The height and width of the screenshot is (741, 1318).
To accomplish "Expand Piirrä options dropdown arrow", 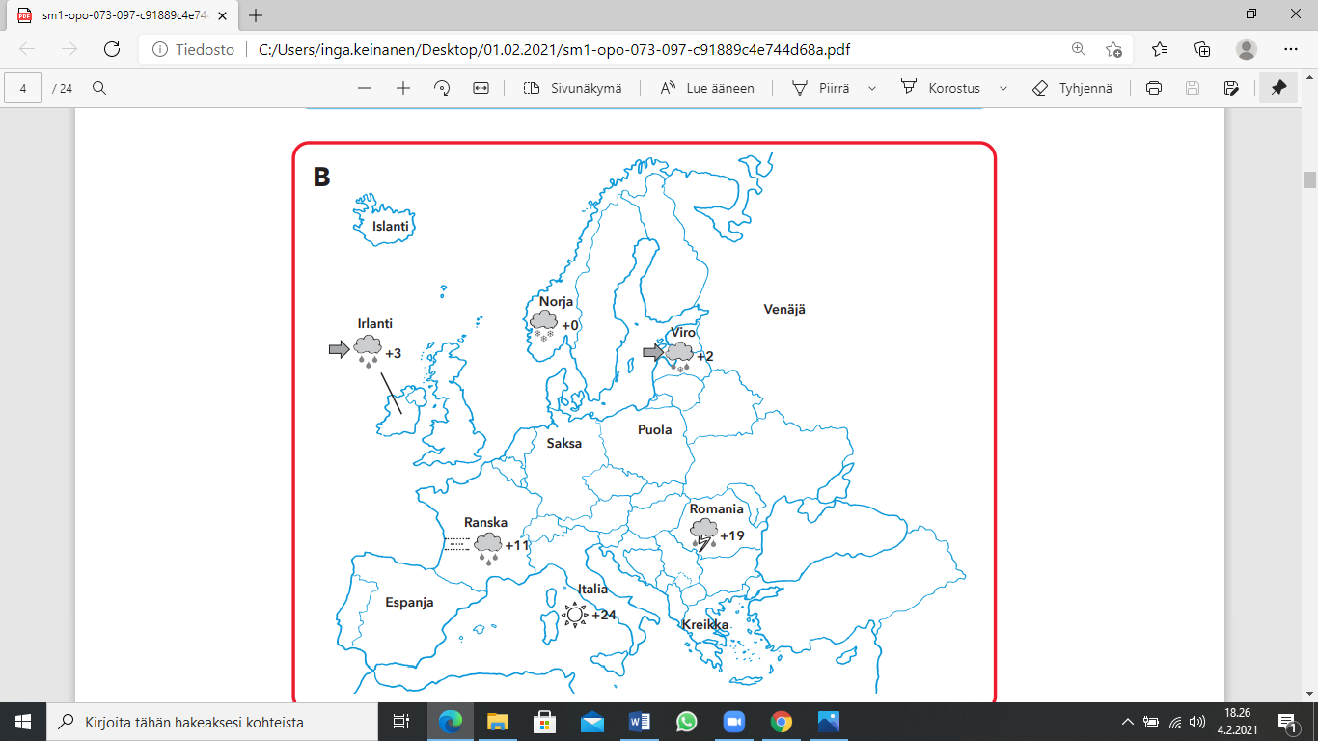I will [x=872, y=88].
